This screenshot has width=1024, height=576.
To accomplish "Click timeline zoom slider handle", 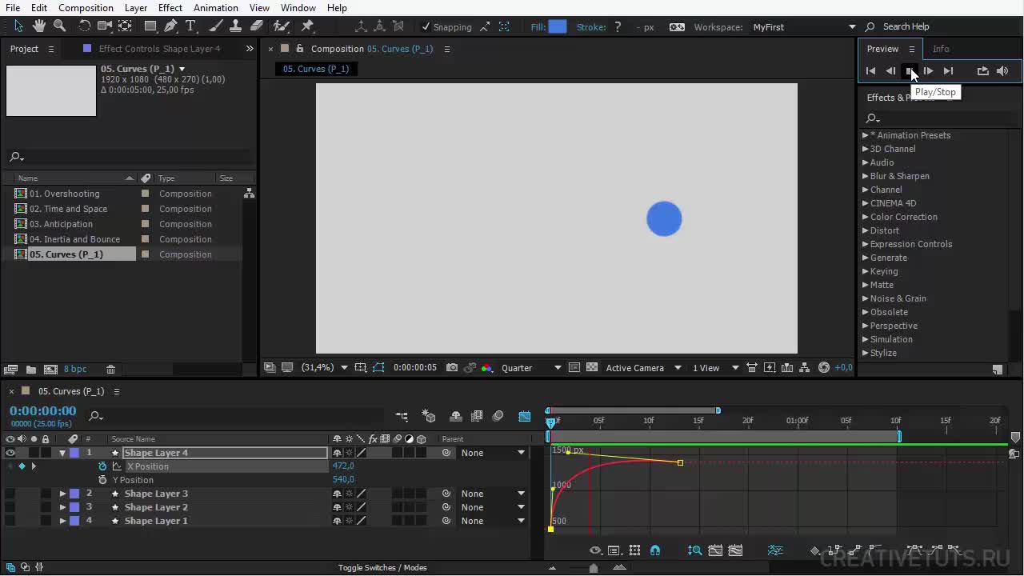I will click(593, 568).
